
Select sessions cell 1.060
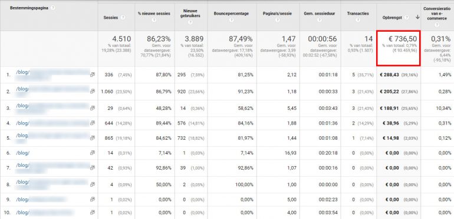[107, 92]
